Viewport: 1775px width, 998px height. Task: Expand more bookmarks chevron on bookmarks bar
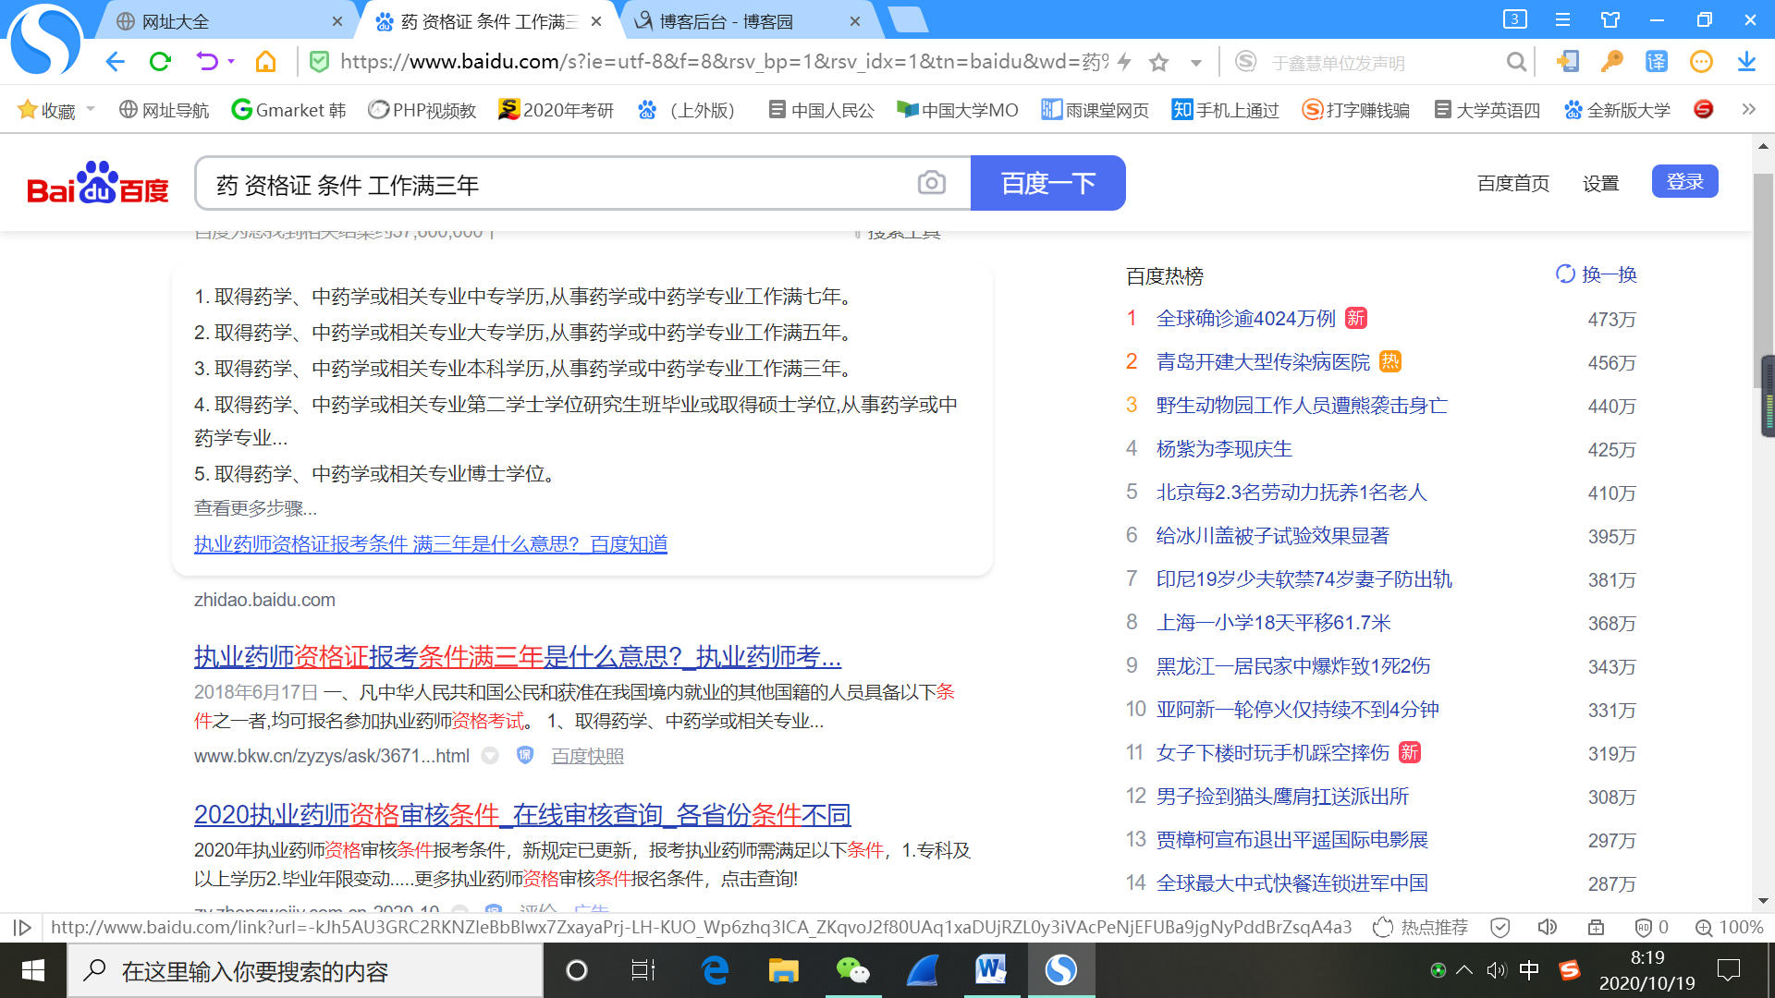coord(1747,109)
